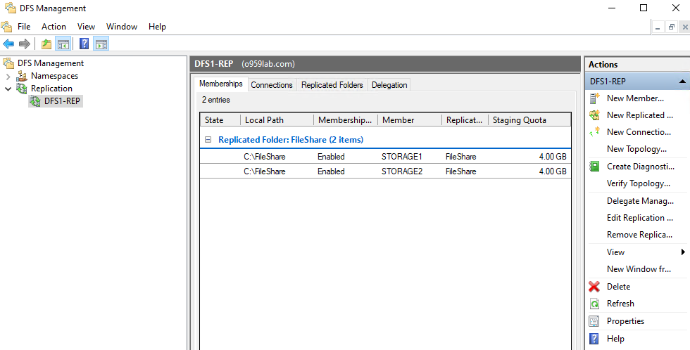Expand the Namespaces tree node
The height and width of the screenshot is (350, 690).
pyautogui.click(x=8, y=77)
